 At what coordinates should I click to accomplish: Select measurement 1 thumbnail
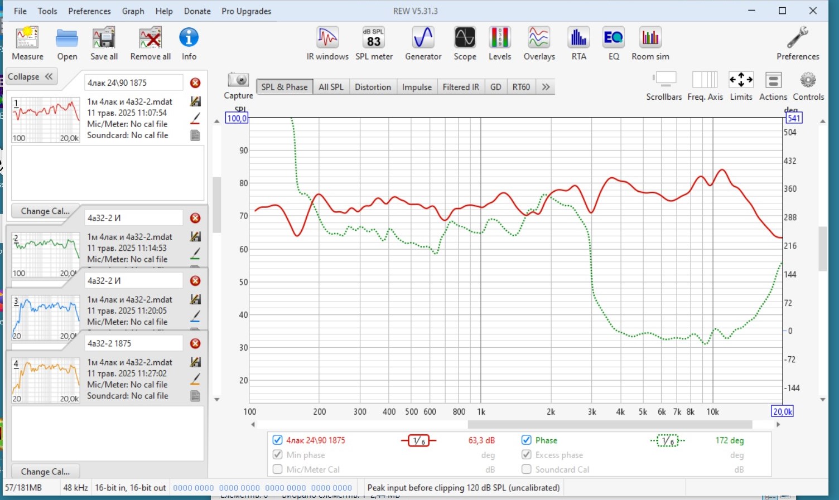pyautogui.click(x=46, y=120)
